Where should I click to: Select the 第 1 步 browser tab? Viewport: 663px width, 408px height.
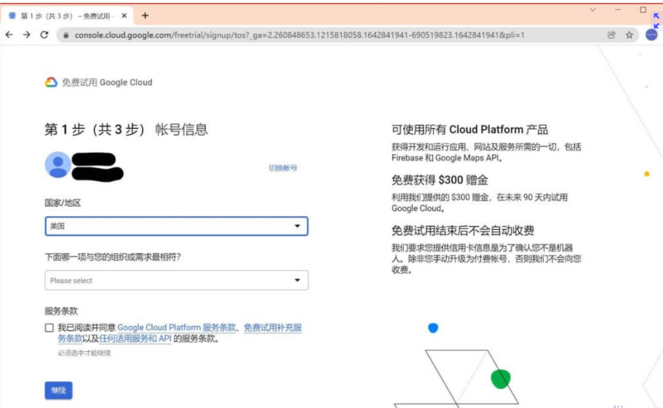coord(68,15)
